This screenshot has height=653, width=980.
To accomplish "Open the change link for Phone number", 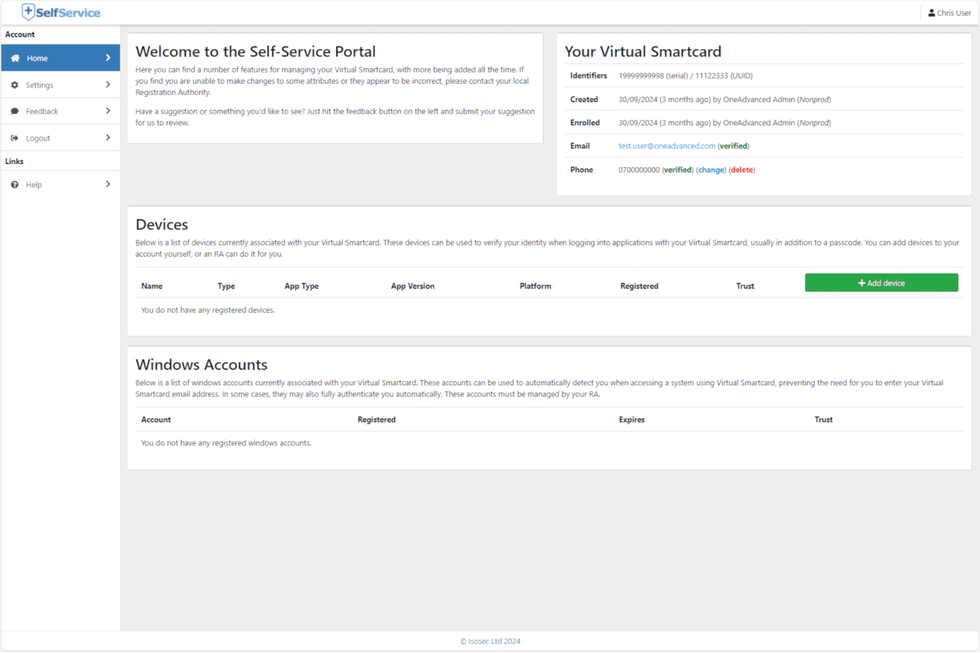I will [x=711, y=170].
